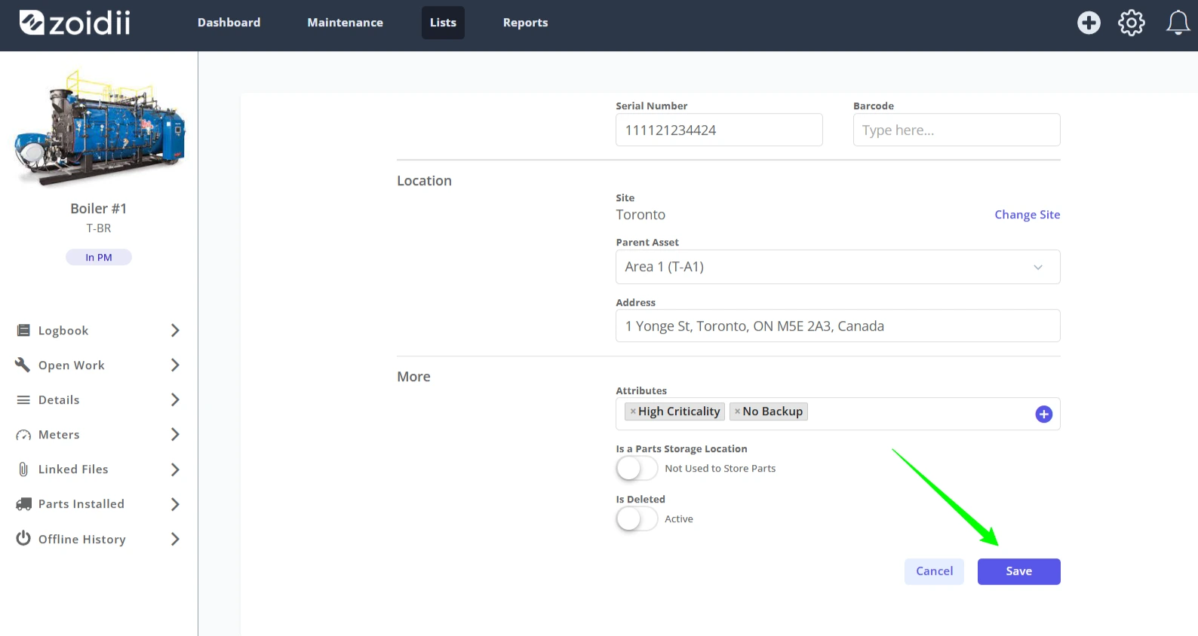
Task: Click the Cancel button
Action: pyautogui.click(x=934, y=571)
